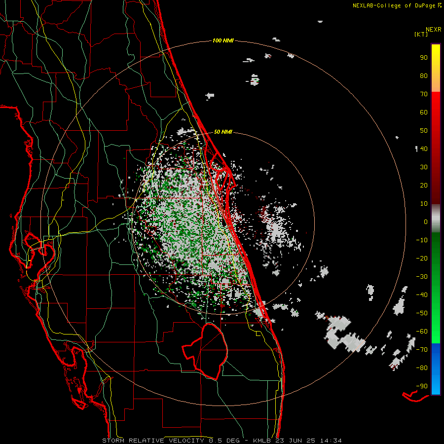Click the NEXLAB-College of DuPage label
The width and height of the screenshot is (444, 444).
point(394,5)
